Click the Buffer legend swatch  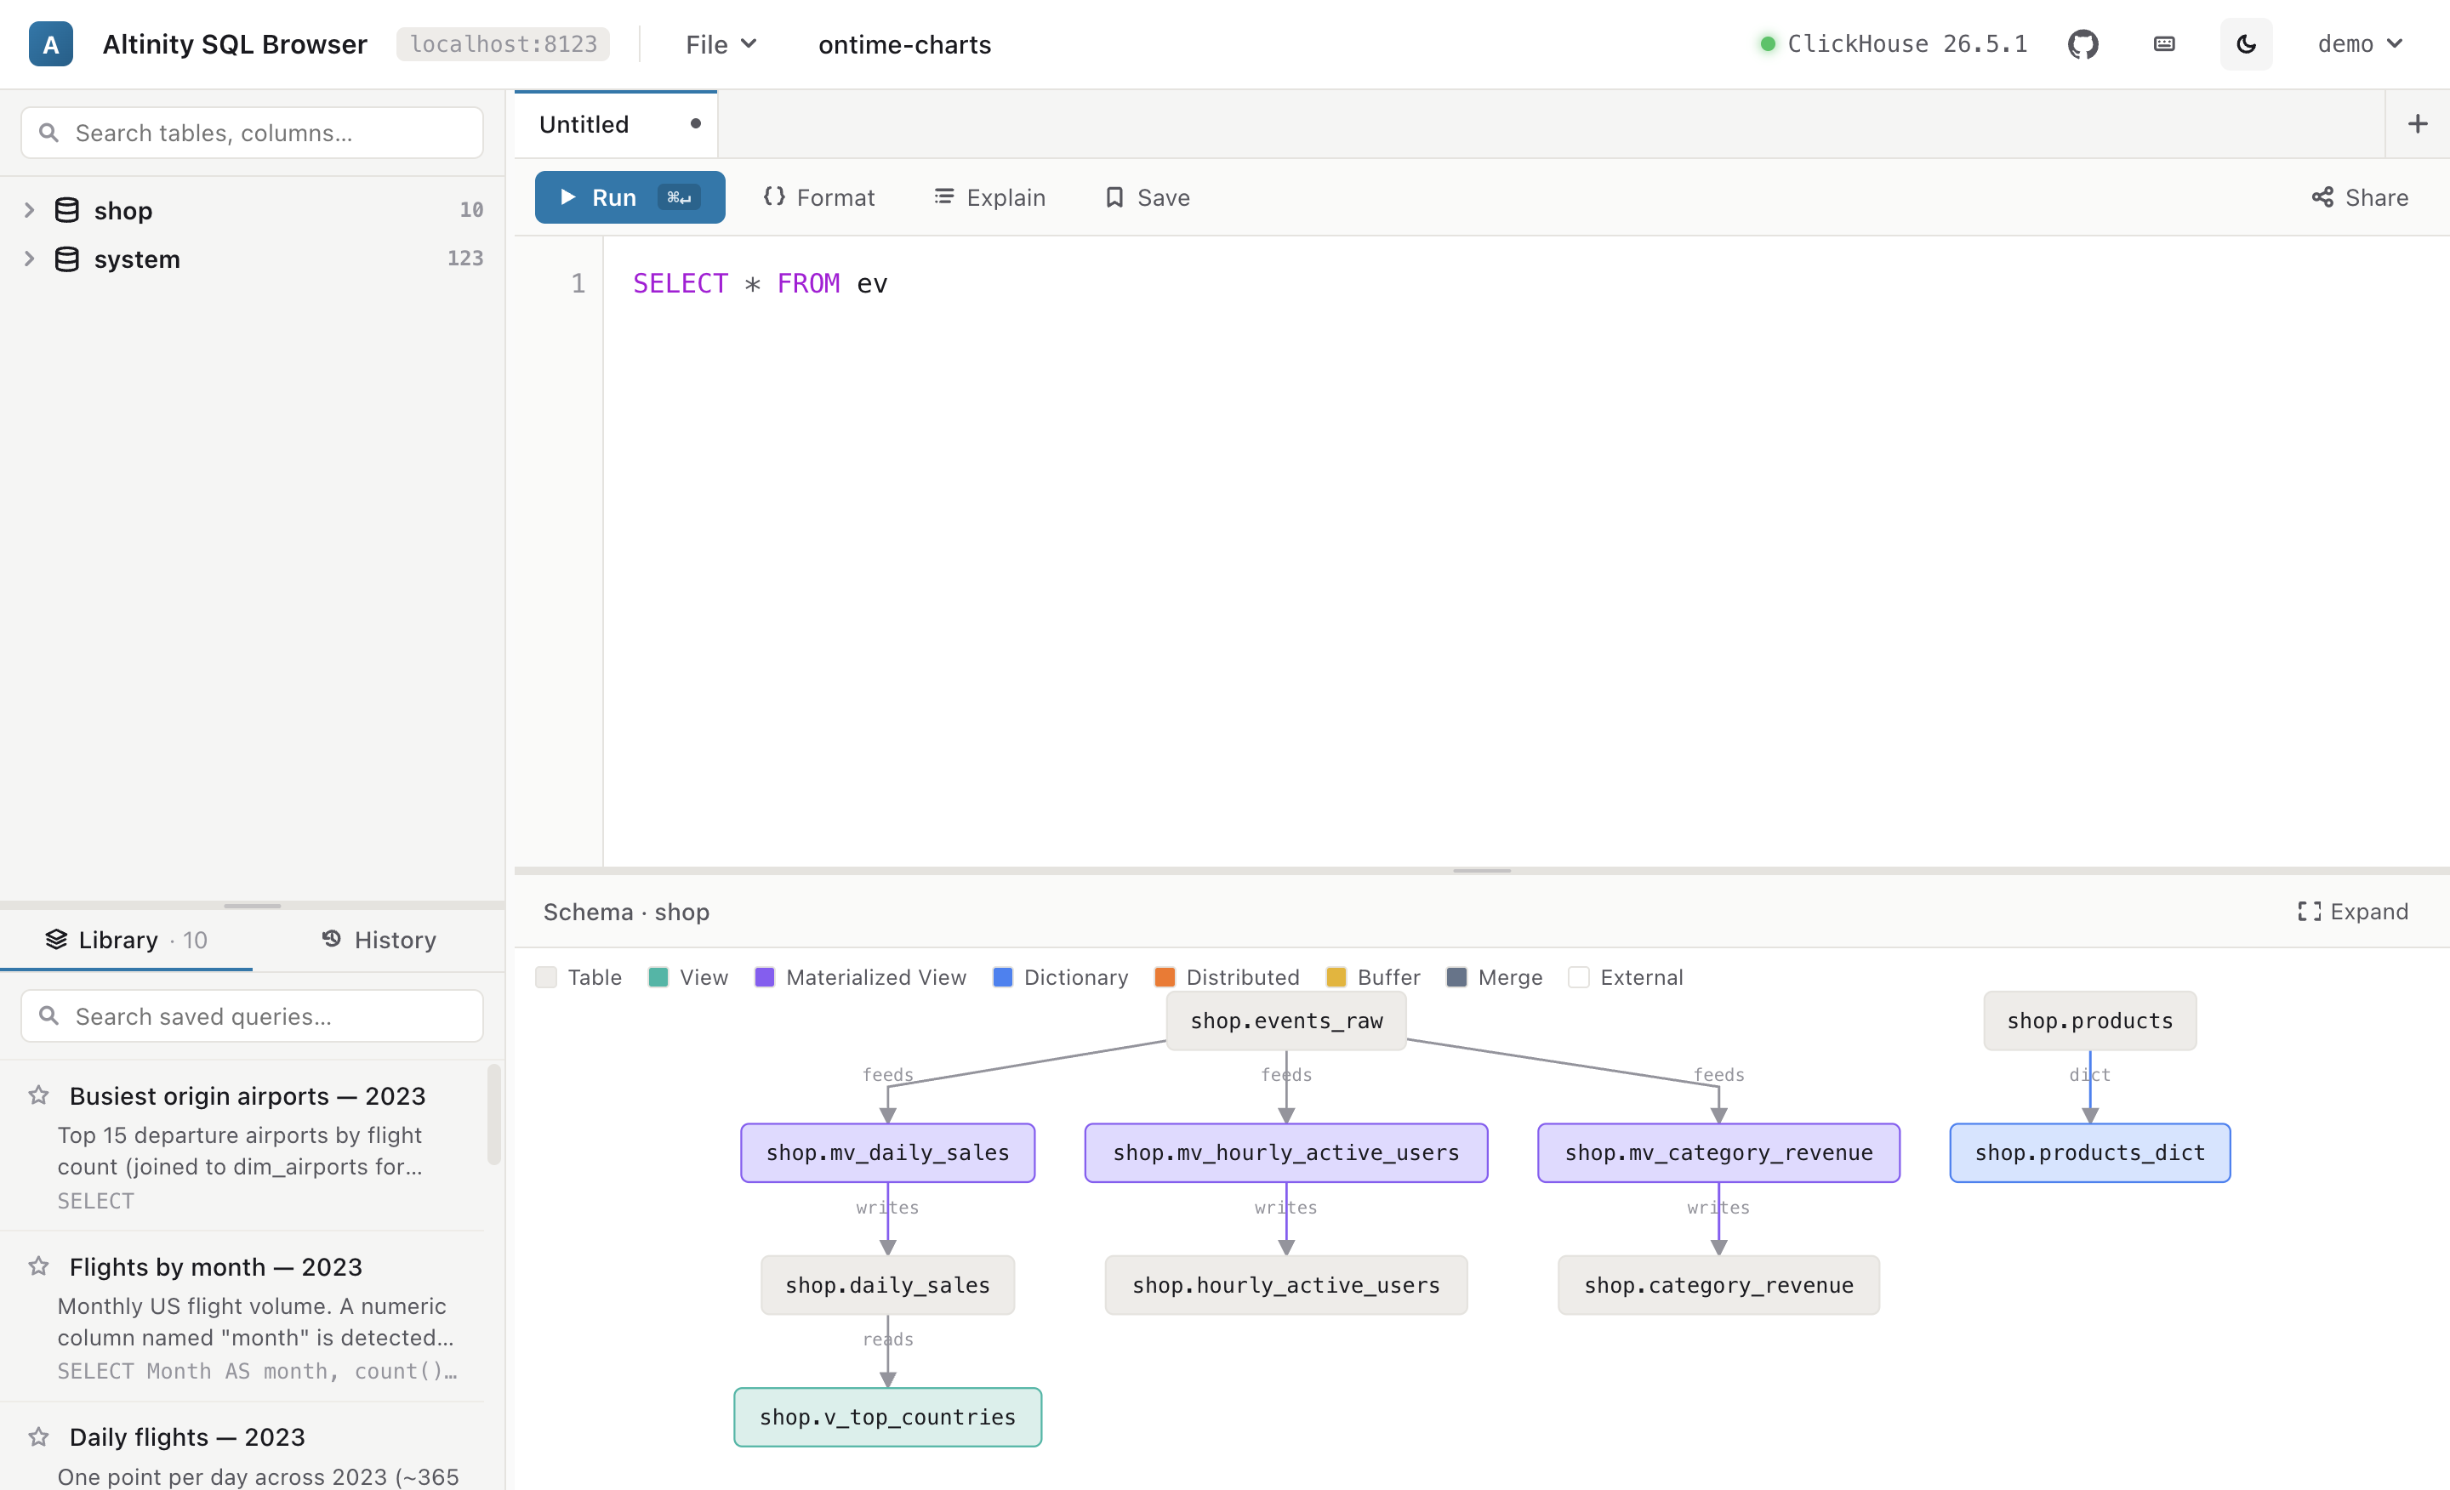1336,977
